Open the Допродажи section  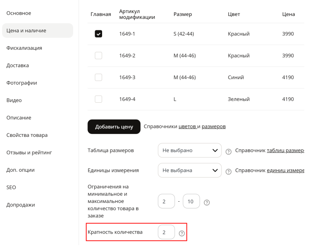(21, 205)
